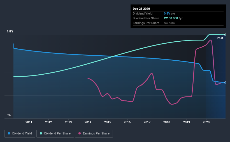
Task: Click the Past label on the chart
Action: pyautogui.click(x=220, y=38)
